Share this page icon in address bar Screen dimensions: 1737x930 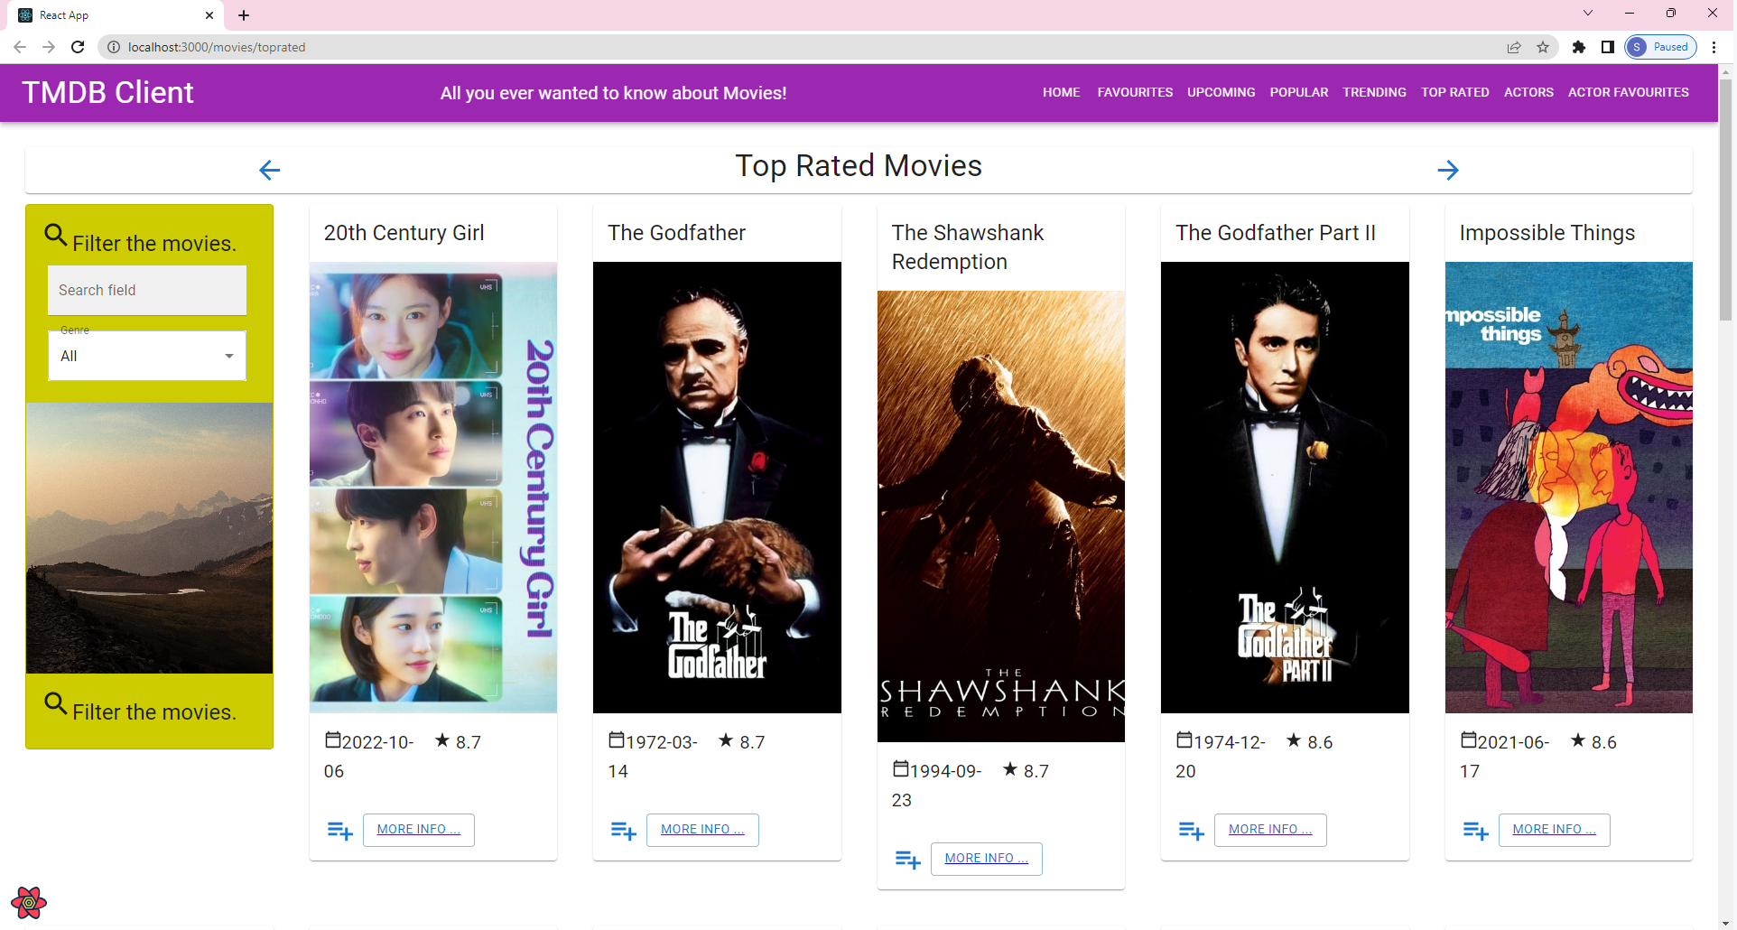1514,47
